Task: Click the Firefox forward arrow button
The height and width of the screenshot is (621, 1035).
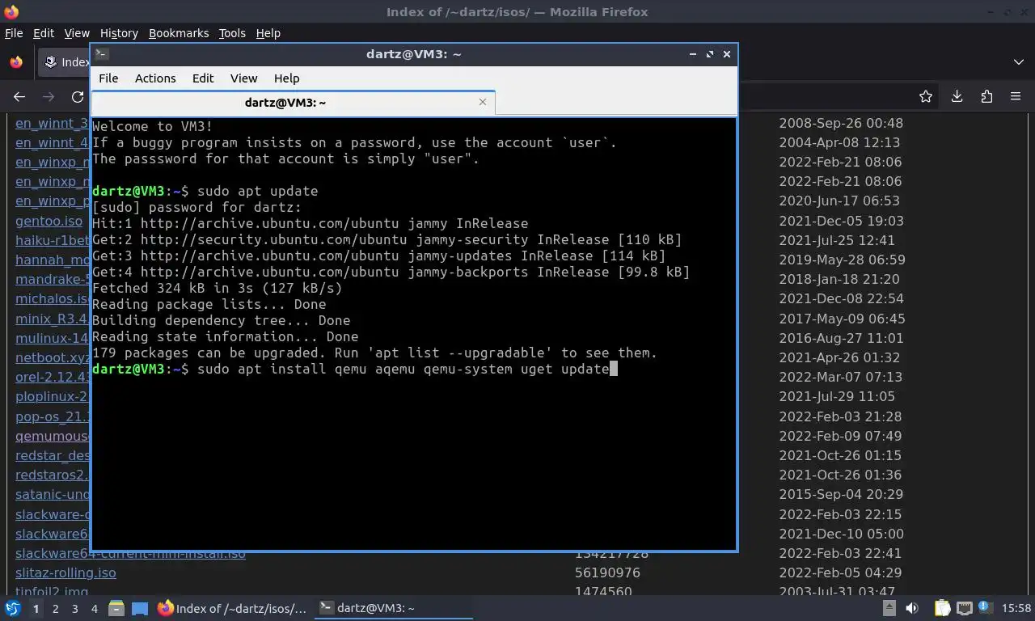Action: pos(49,97)
